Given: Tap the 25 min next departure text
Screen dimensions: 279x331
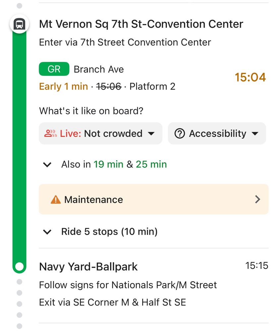Looking at the screenshot, I should coord(151,164).
